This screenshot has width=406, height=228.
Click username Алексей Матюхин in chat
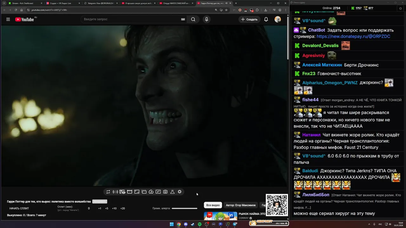322,65
